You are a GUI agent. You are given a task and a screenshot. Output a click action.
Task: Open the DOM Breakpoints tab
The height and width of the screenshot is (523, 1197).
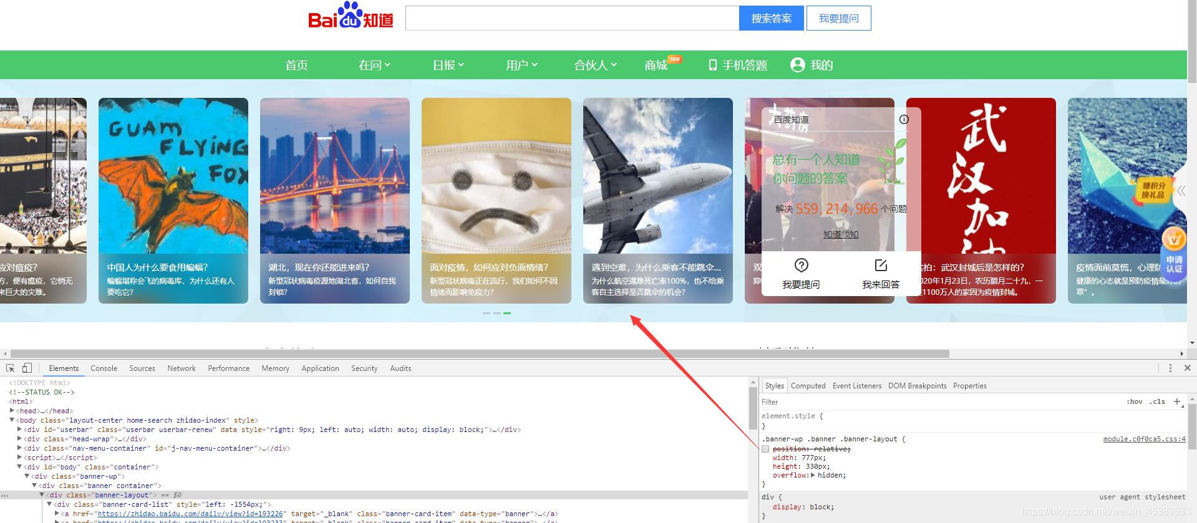coord(917,386)
